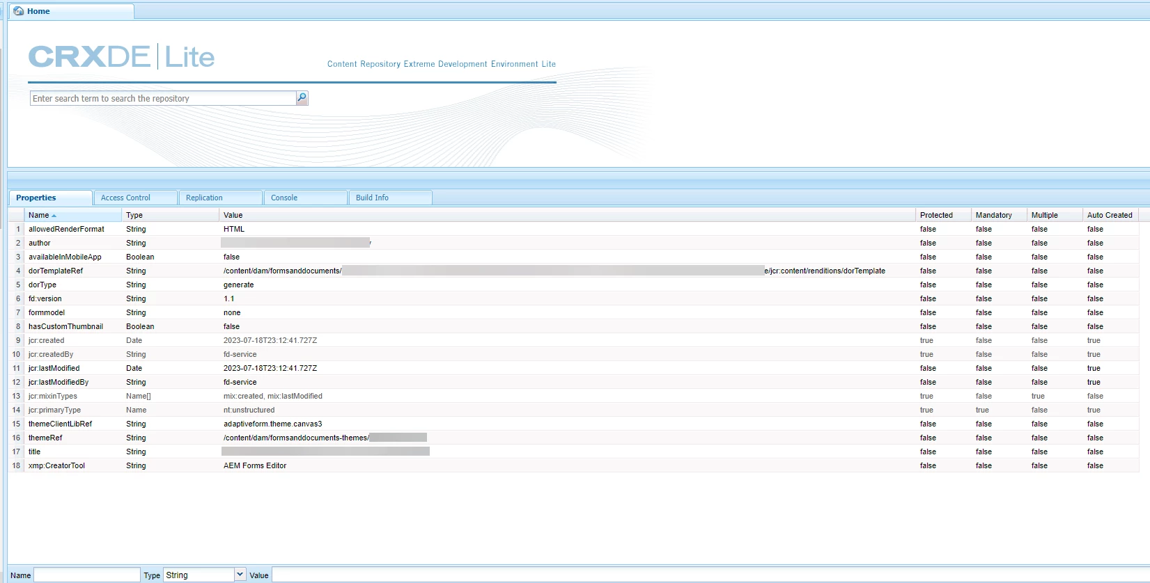Click the Date type of jcr:created
The width and height of the screenshot is (1150, 583).
pyautogui.click(x=134, y=340)
